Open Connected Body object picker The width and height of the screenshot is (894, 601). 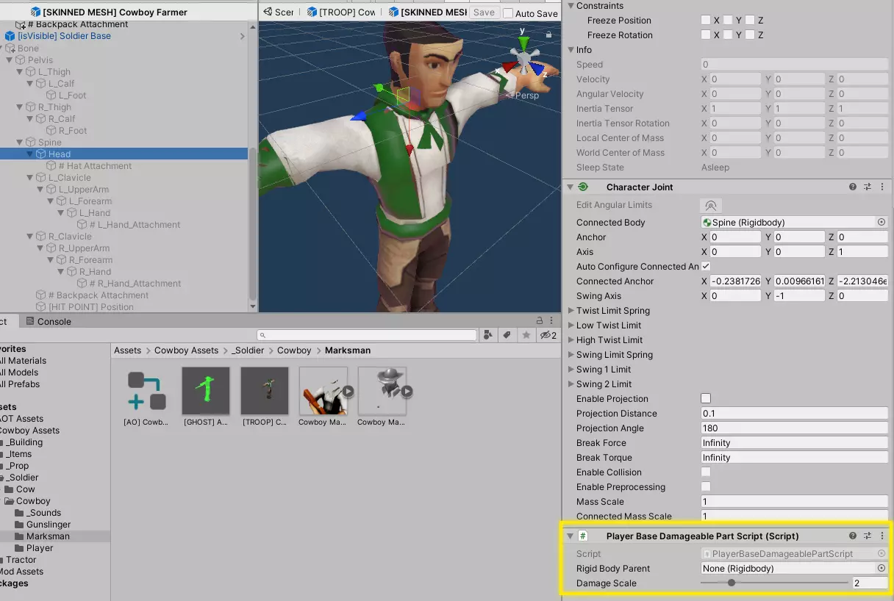pos(881,222)
